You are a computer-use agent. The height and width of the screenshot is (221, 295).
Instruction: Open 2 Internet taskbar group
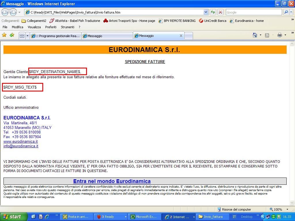(179, 217)
